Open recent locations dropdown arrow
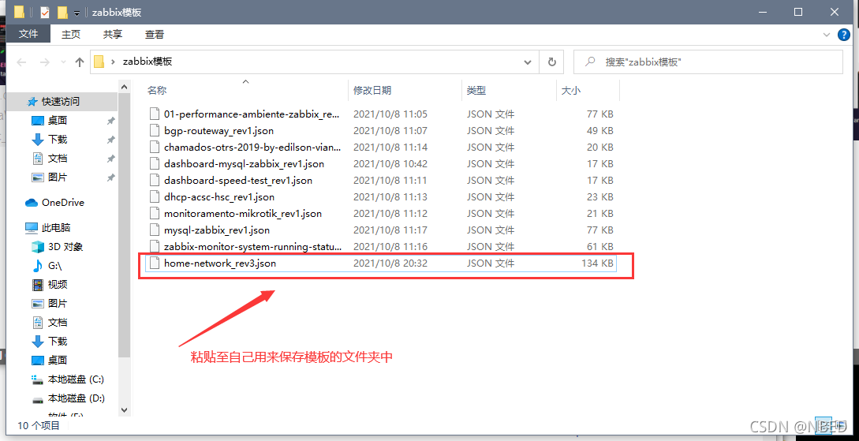Screen dimensions: 859x441 point(63,62)
